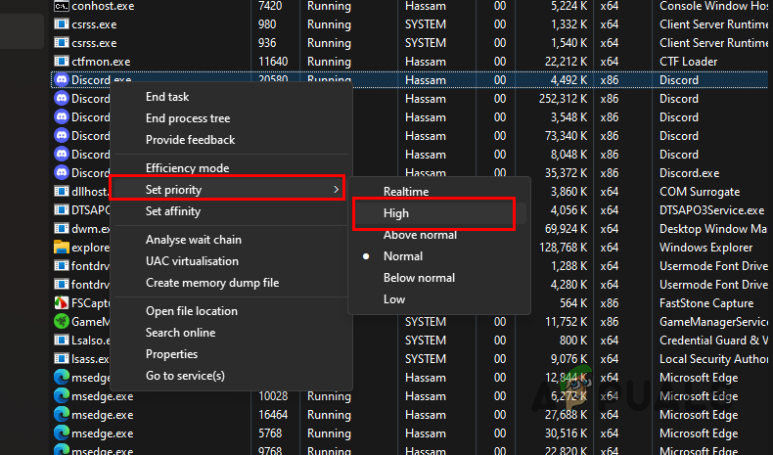Click PID 7420 for conhost.exe
Image resolution: width=773 pixels, height=455 pixels.
270,7
